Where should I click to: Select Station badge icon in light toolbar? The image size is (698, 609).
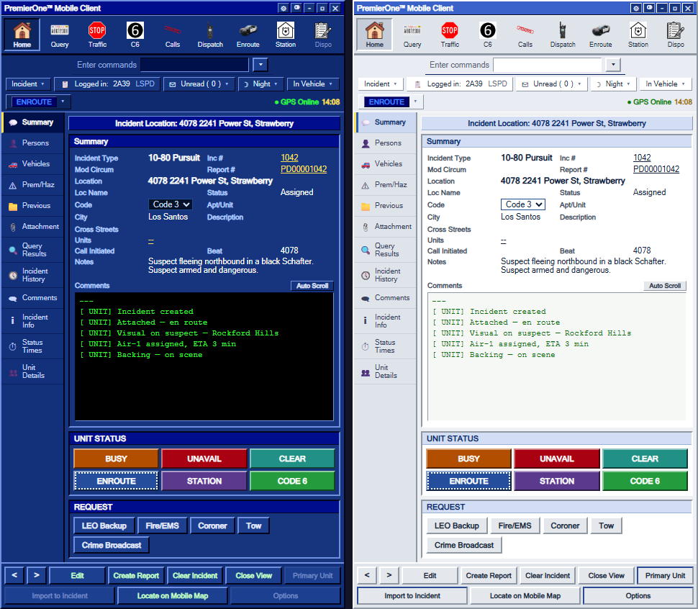tap(638, 35)
